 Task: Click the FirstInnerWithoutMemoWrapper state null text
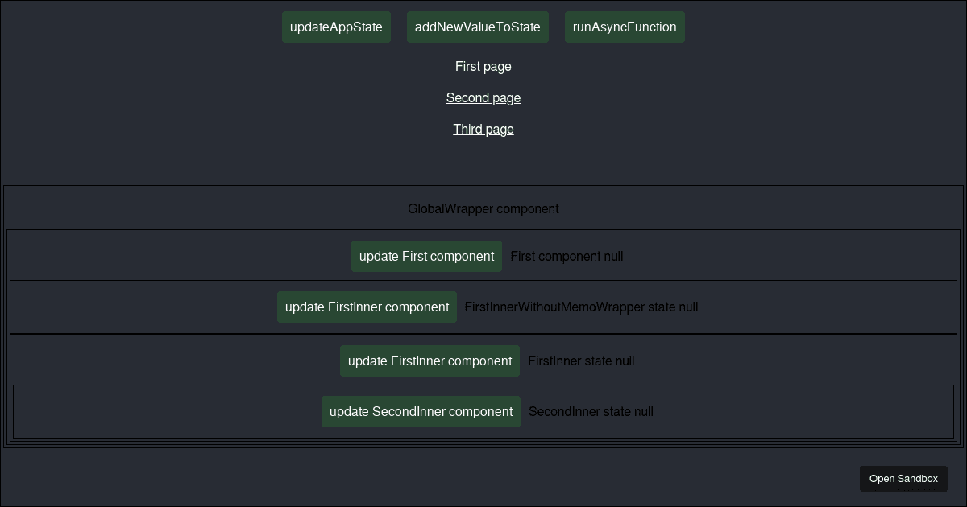tap(581, 307)
